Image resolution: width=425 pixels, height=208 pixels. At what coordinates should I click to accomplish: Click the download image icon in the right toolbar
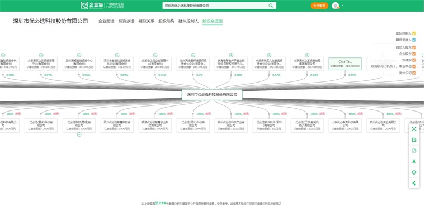coord(414,162)
